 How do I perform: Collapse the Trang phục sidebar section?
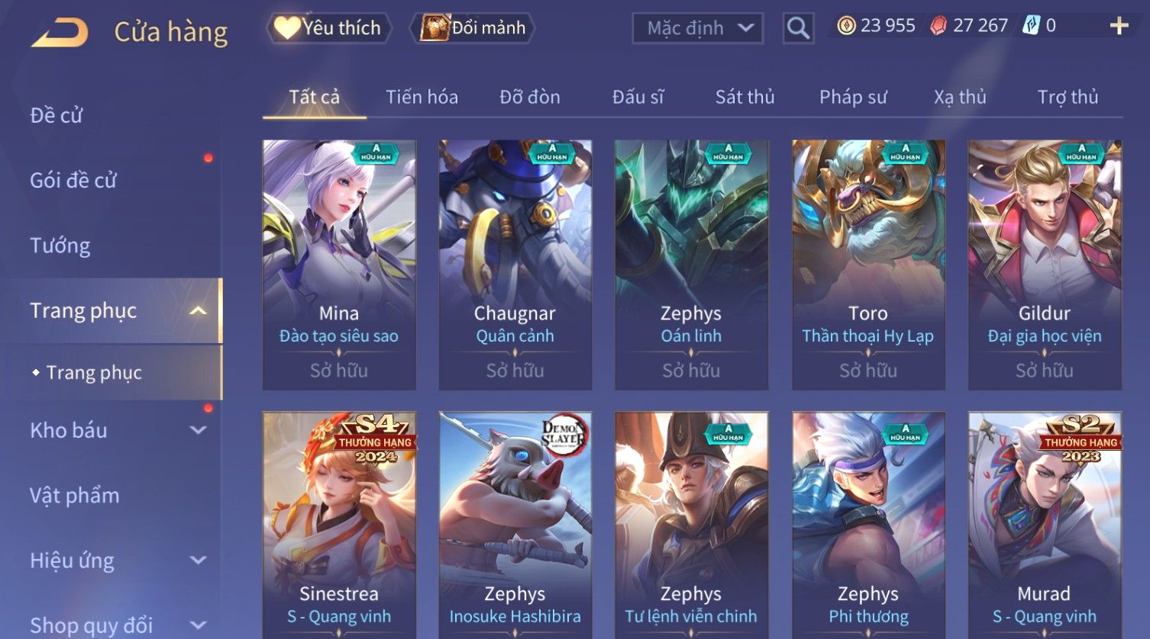pos(198,311)
